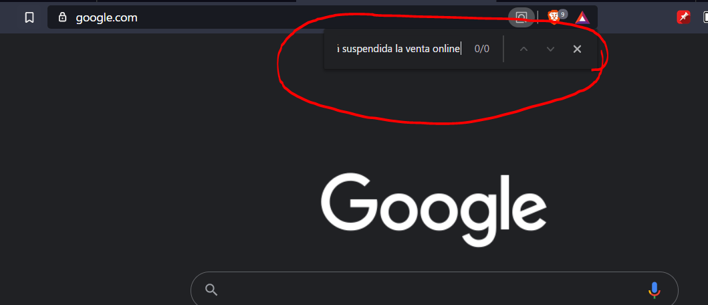Focus the Google search input field

[x=433, y=290]
